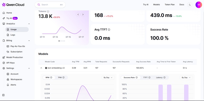Click the Latency tab info icon
The width and height of the screenshot is (204, 101).
(165, 77)
